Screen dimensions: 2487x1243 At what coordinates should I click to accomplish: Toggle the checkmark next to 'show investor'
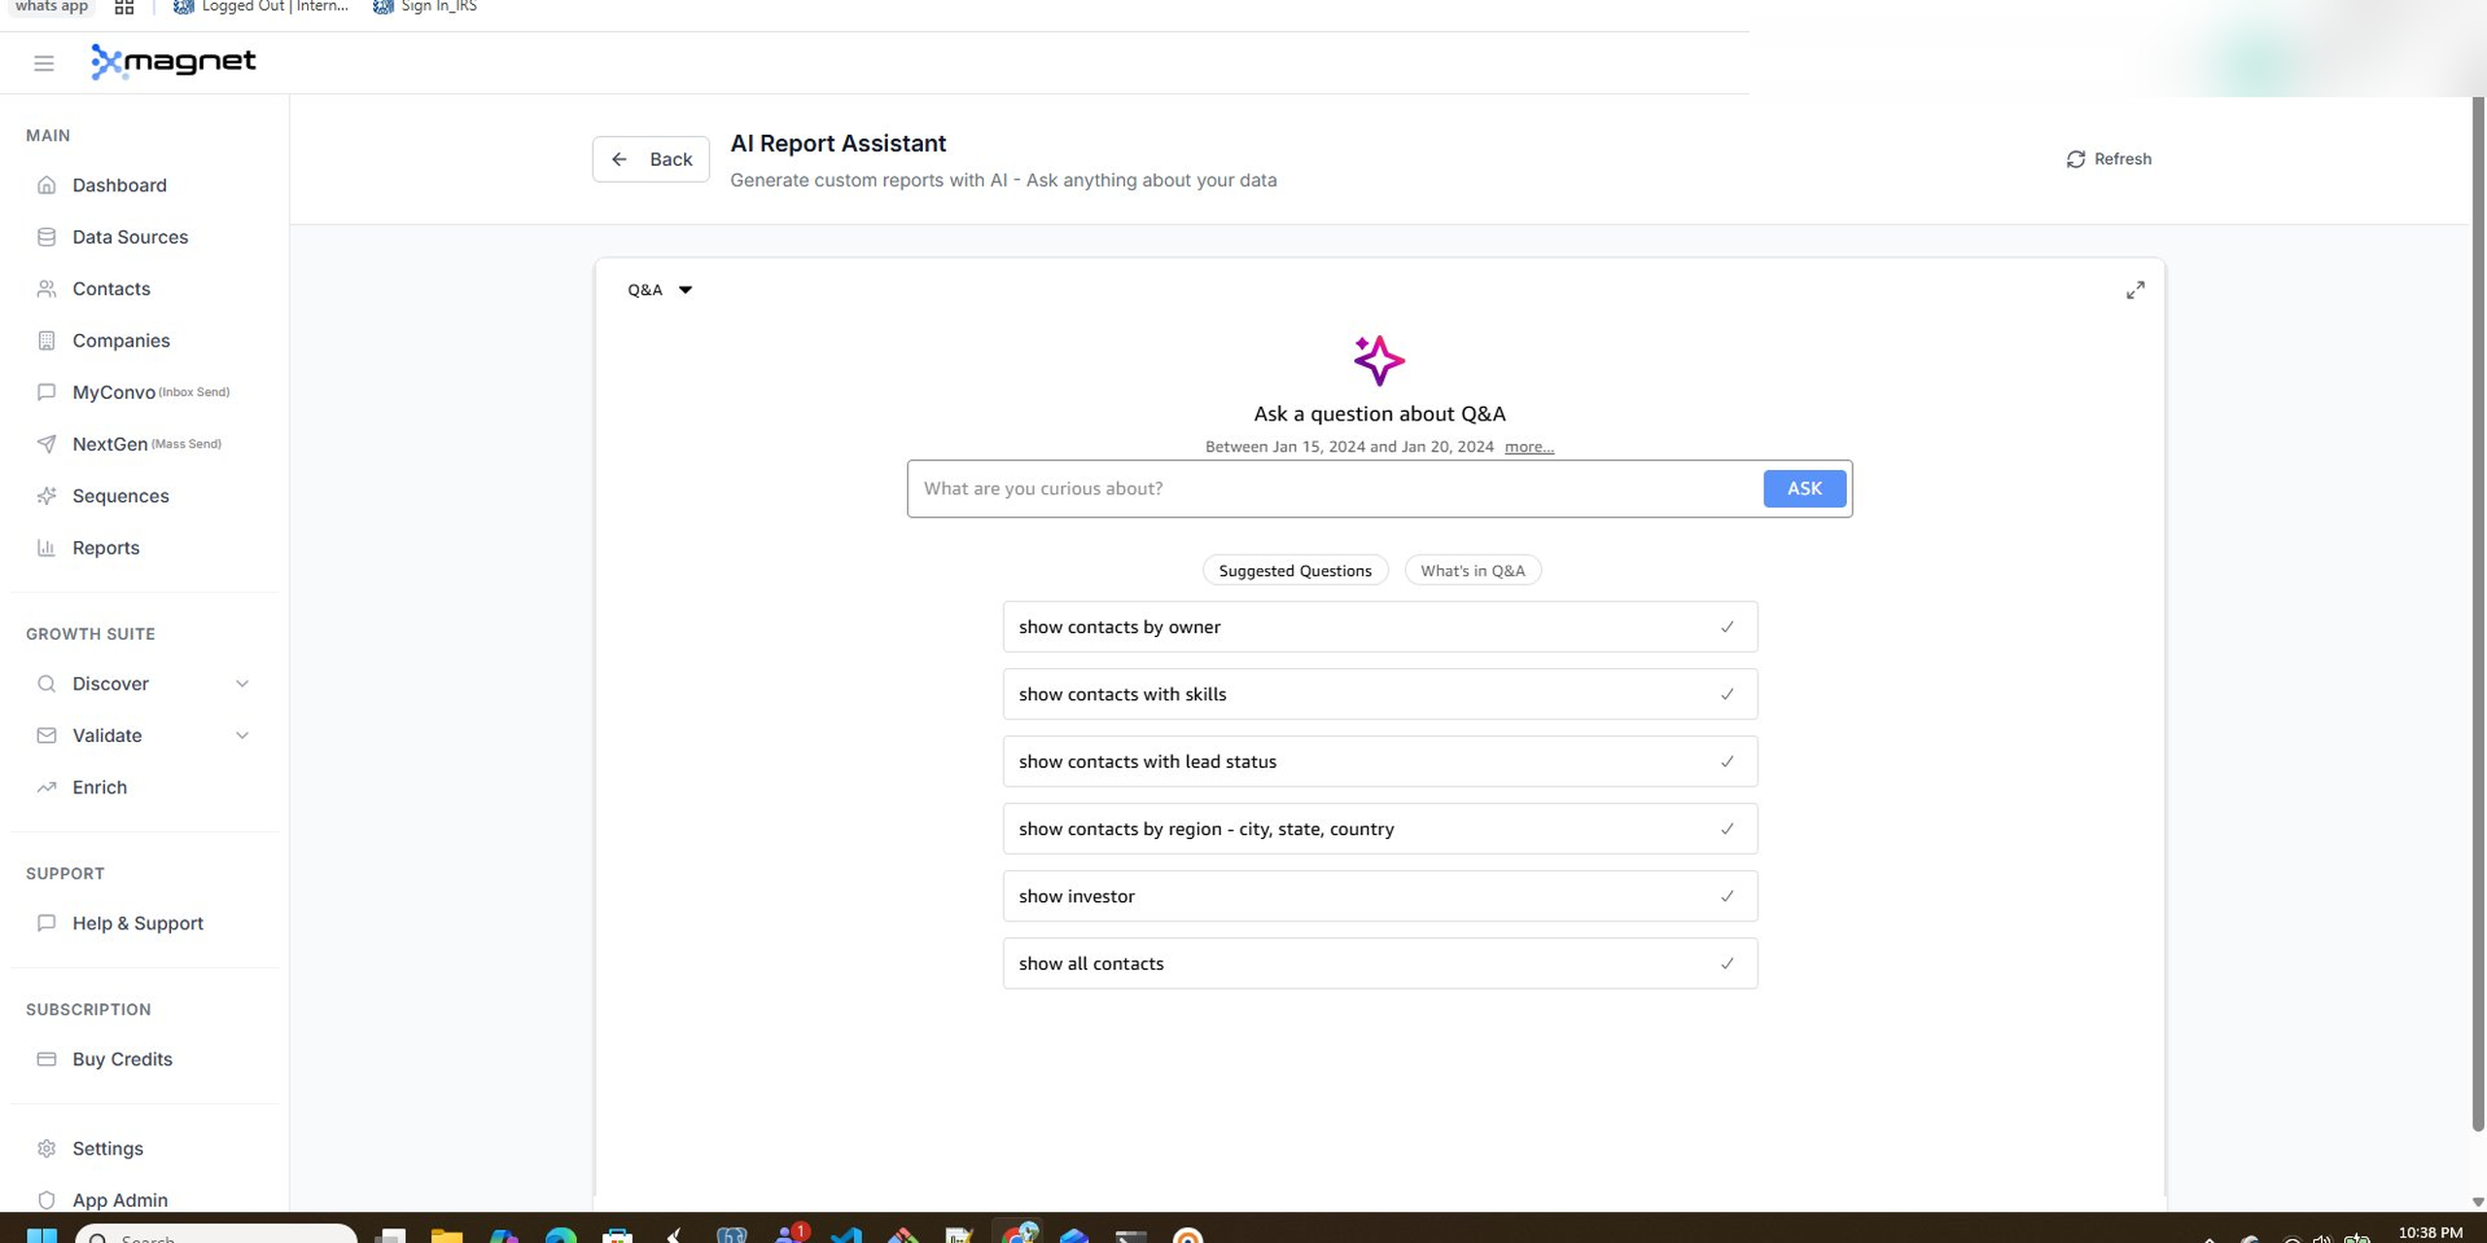1727,895
